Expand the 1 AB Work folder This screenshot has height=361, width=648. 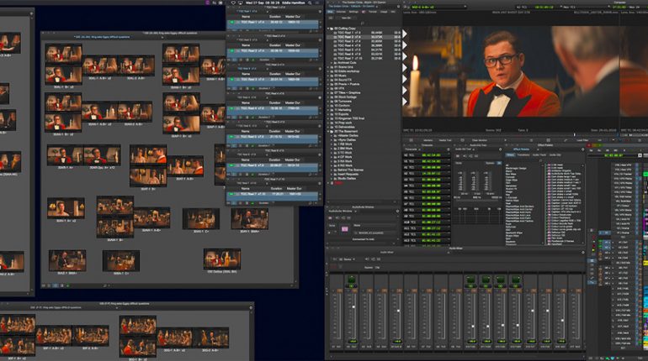332,144
